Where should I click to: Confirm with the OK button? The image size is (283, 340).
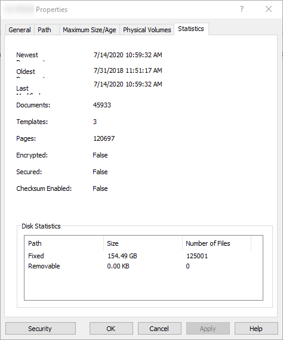[x=111, y=329]
